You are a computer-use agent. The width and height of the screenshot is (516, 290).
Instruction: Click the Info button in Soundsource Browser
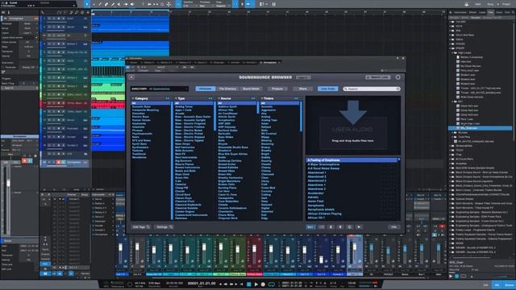(394, 227)
